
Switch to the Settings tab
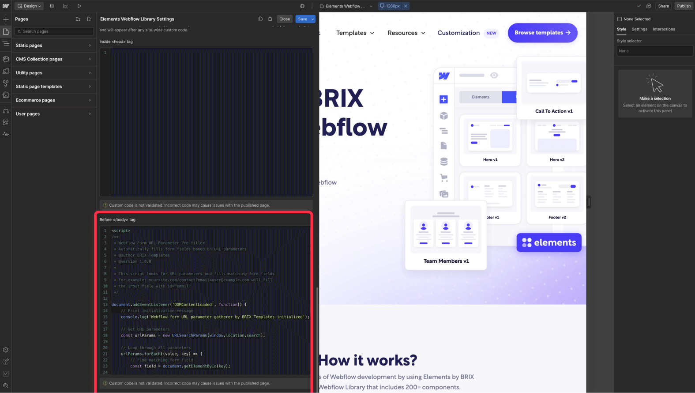pos(639,29)
